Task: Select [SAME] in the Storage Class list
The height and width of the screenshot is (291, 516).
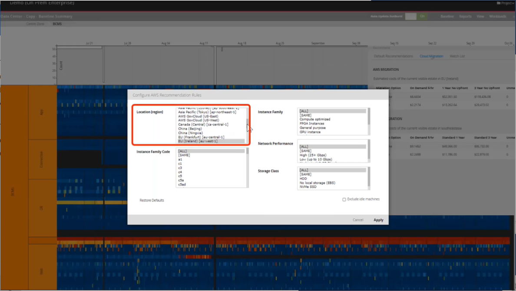Action: point(305,175)
